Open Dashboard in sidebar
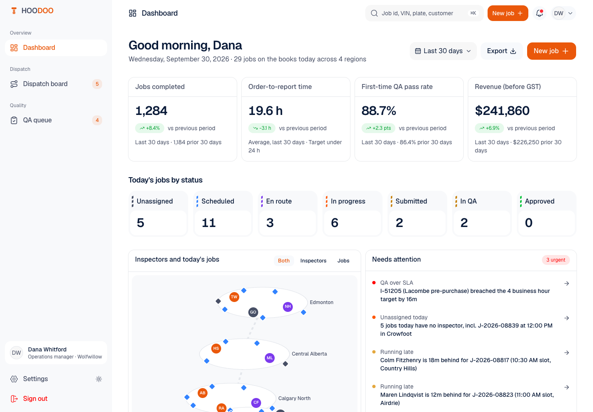 [56, 48]
